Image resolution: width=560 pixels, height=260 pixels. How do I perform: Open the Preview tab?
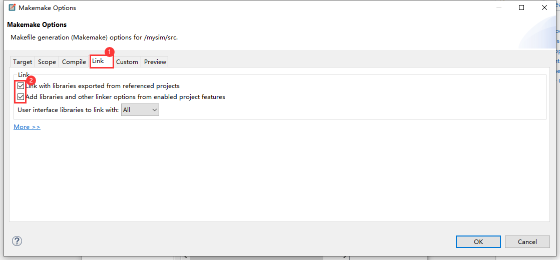tap(155, 61)
